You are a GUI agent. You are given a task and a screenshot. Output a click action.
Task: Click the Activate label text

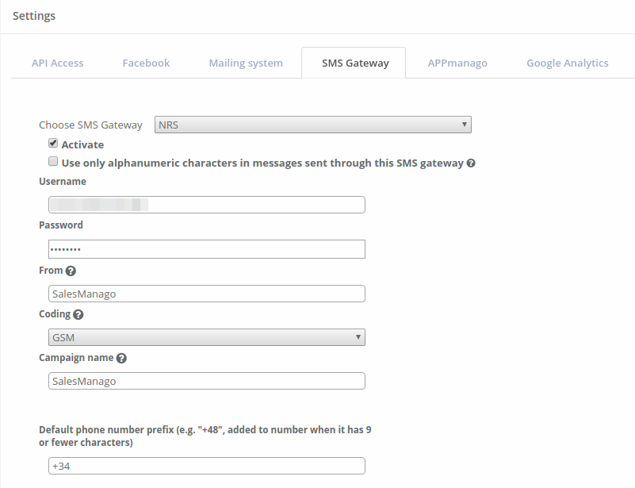(x=82, y=144)
